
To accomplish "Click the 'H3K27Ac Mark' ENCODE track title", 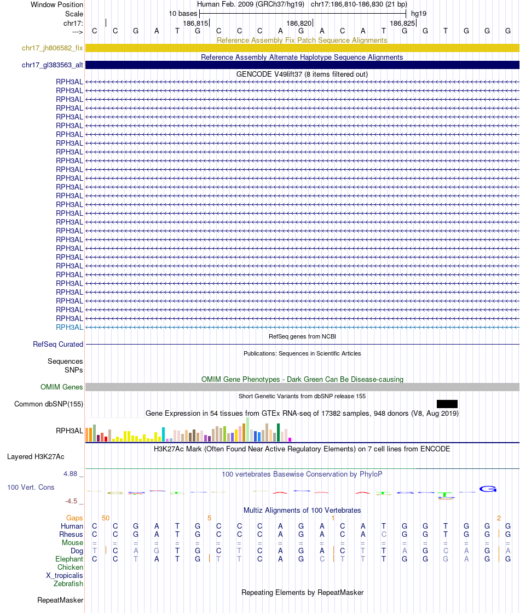I will (x=302, y=449).
